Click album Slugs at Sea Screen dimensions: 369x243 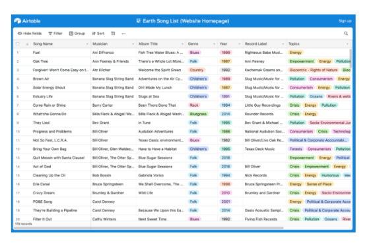coord(149,97)
